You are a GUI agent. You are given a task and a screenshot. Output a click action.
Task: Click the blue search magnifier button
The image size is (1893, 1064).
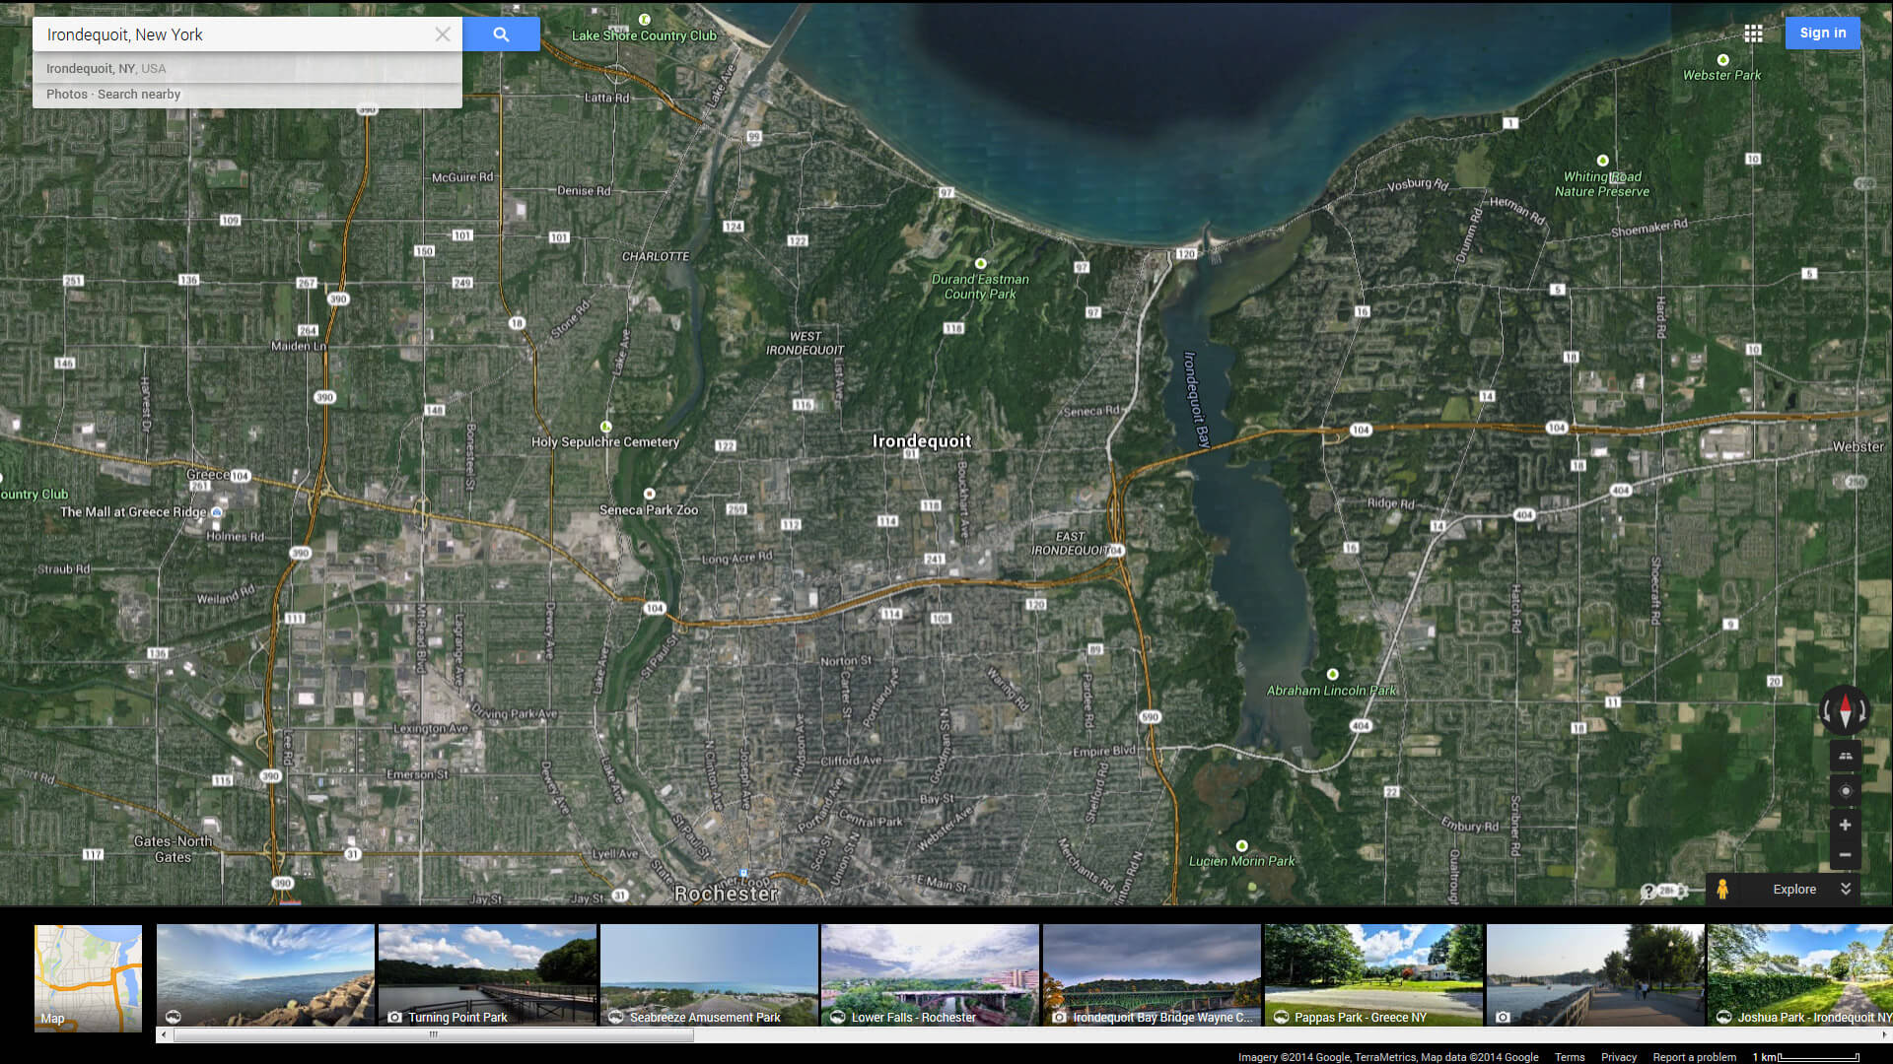click(501, 34)
